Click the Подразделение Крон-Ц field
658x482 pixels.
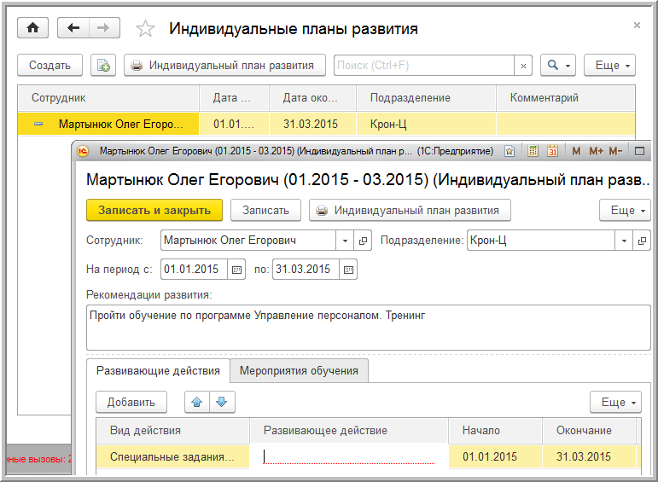click(541, 241)
